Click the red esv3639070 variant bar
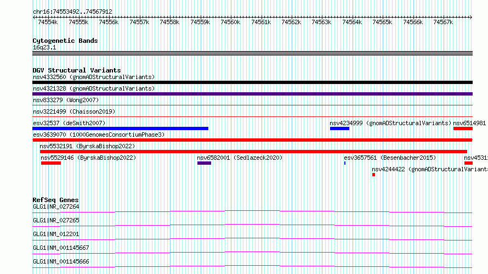The image size is (488, 274). (x=252, y=140)
